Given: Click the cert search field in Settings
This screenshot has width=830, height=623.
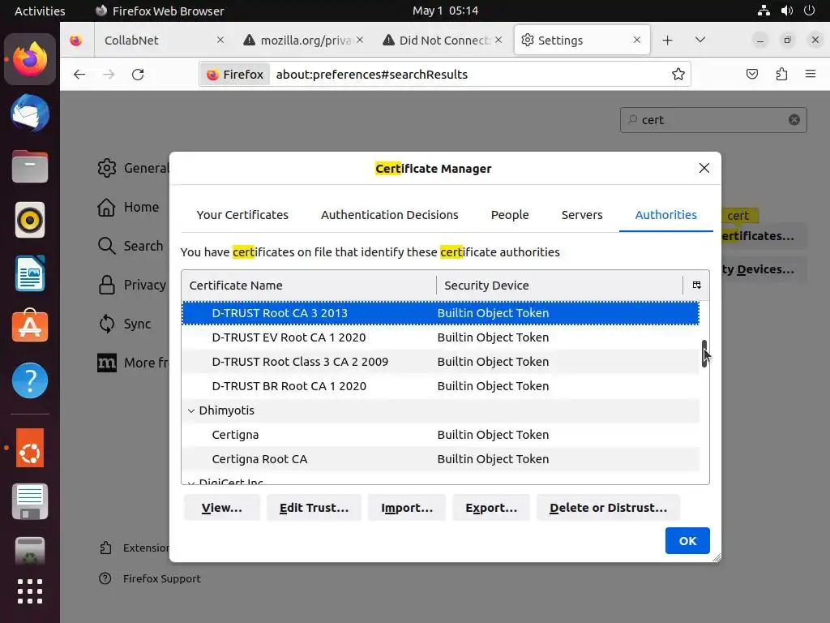Looking at the screenshot, I should (713, 120).
